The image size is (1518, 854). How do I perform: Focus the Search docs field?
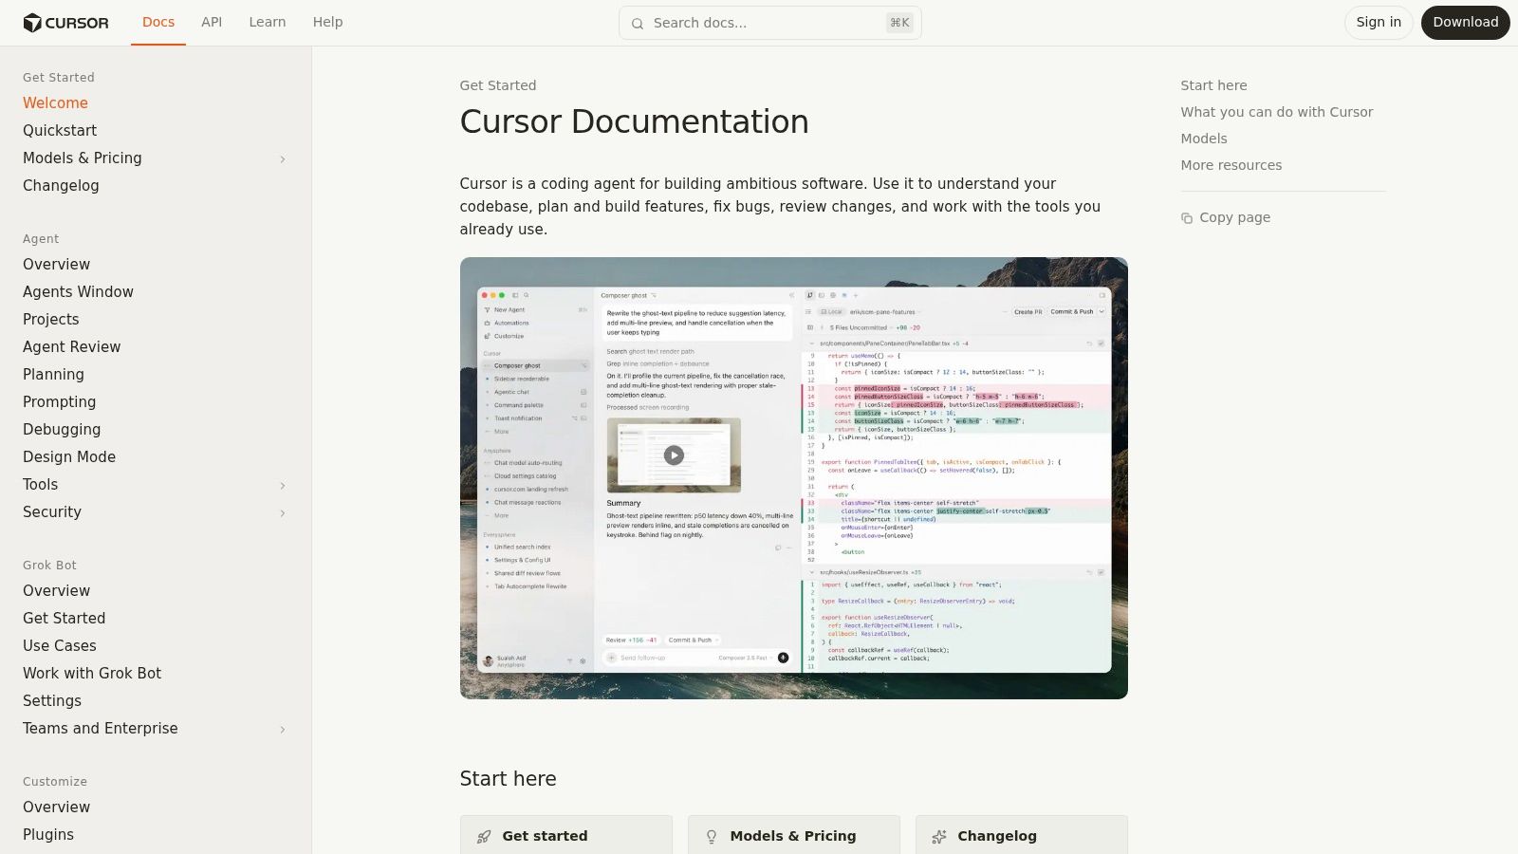pos(769,23)
